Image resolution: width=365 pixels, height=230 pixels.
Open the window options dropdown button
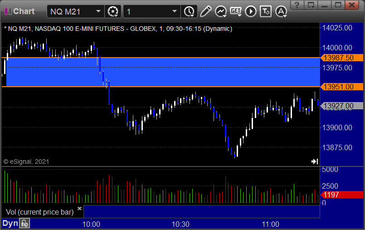pos(311,5)
